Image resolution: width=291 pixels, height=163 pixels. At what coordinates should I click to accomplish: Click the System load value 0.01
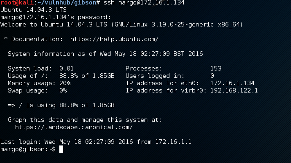66,68
